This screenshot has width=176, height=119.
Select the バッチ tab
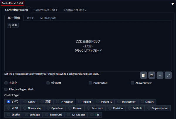(30, 18)
